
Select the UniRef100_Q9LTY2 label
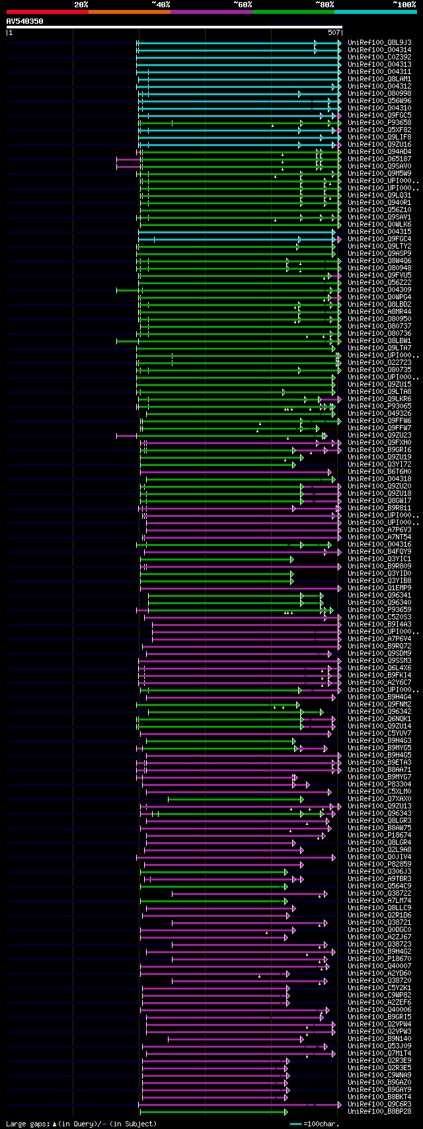point(379,246)
